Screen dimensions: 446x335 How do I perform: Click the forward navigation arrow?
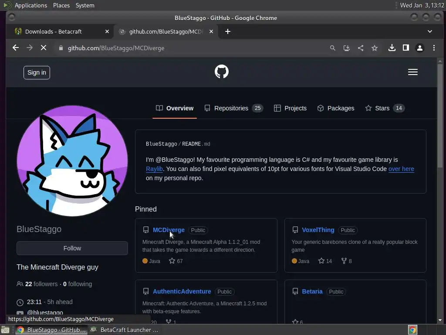pyautogui.click(x=30, y=48)
